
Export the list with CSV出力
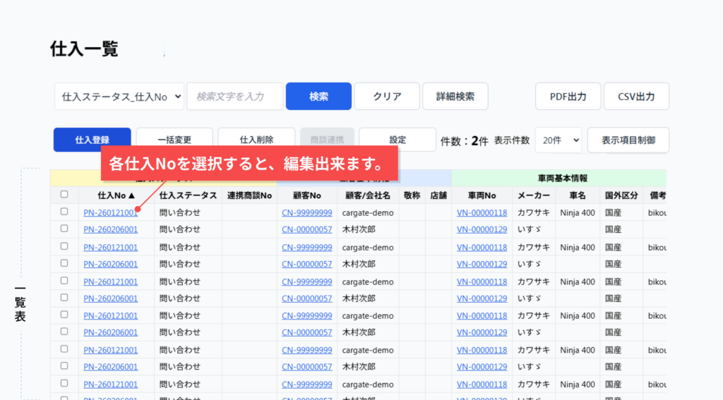coord(636,97)
